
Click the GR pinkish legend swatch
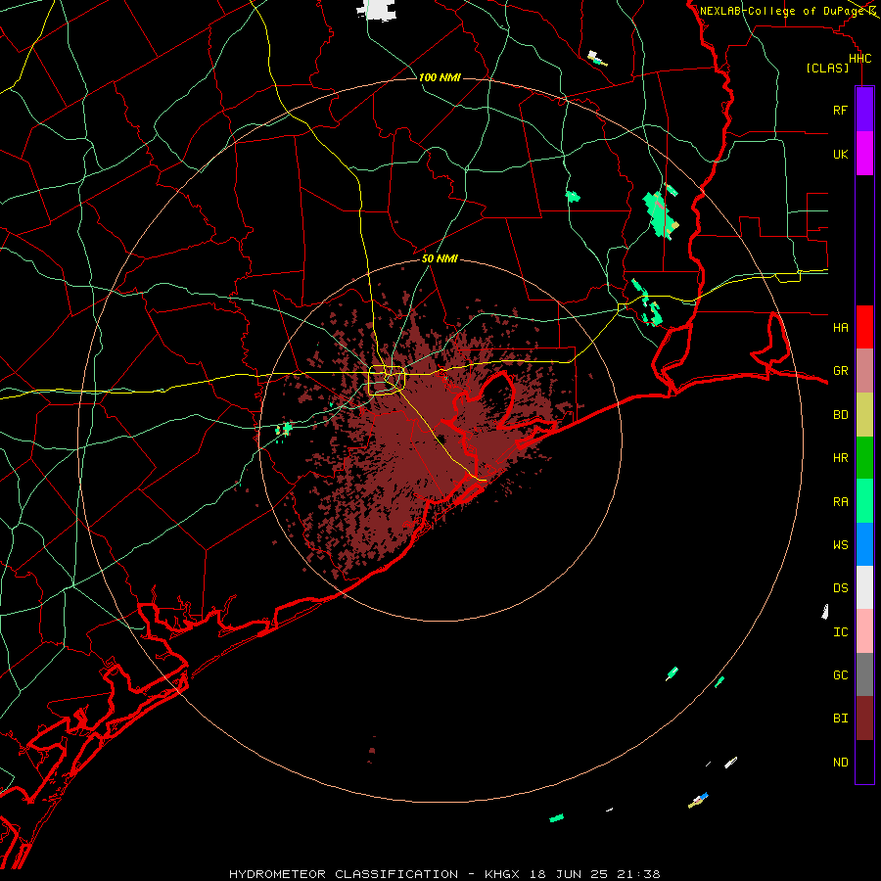pyautogui.click(x=864, y=371)
